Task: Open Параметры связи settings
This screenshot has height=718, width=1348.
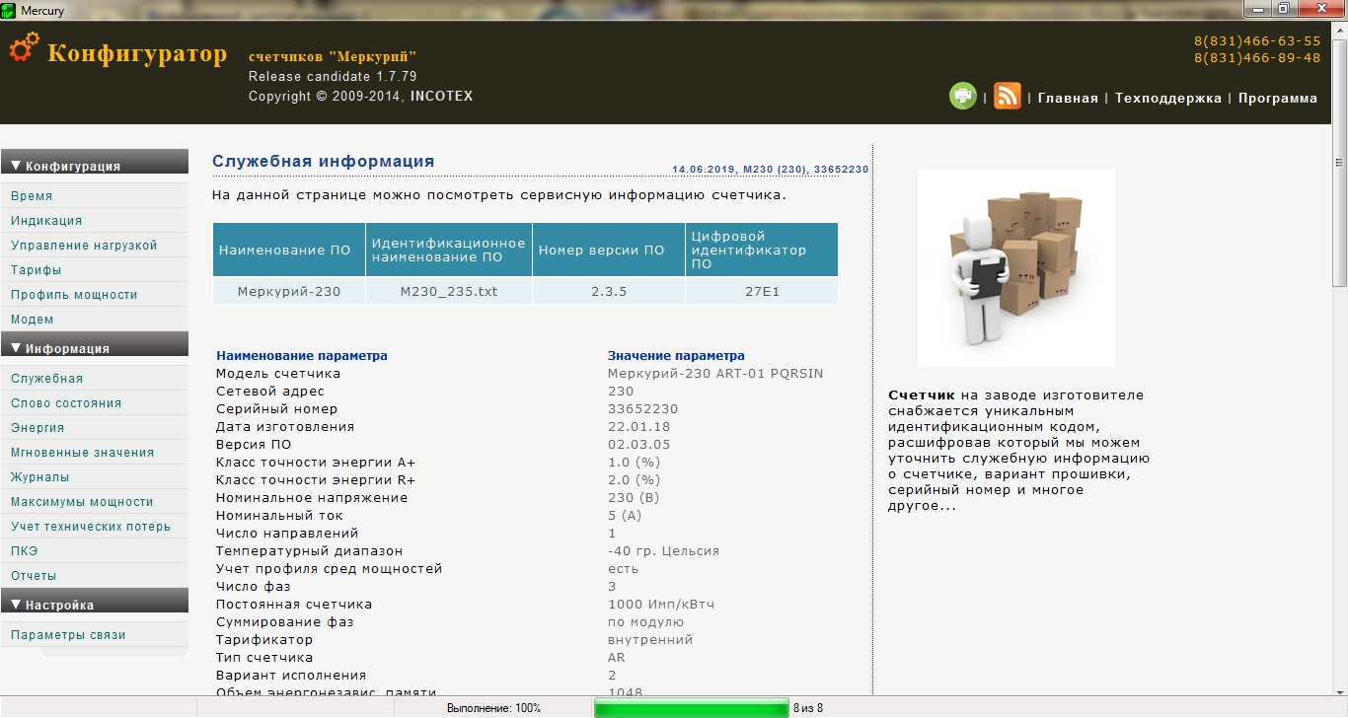Action: (x=68, y=635)
